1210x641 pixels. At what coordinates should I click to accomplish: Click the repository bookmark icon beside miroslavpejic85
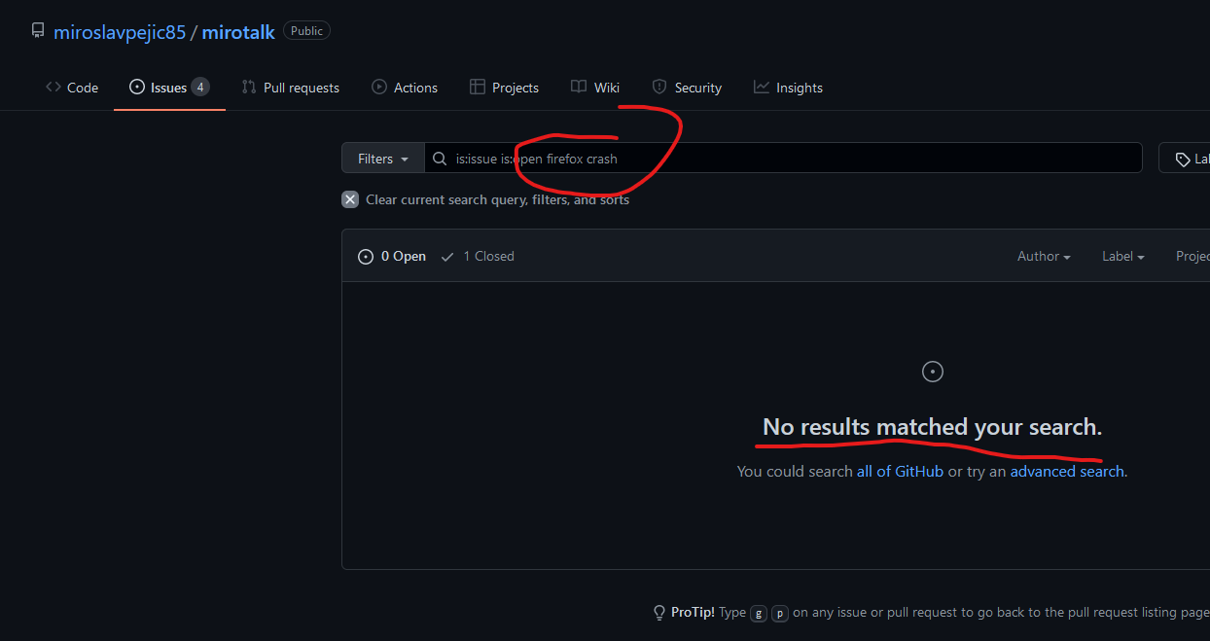(37, 29)
